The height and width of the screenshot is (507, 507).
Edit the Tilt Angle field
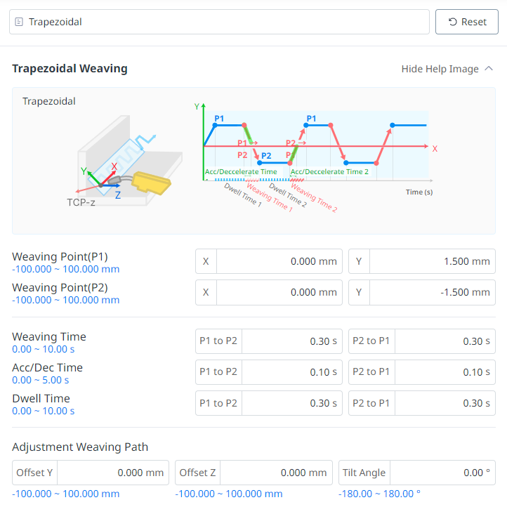click(442, 473)
